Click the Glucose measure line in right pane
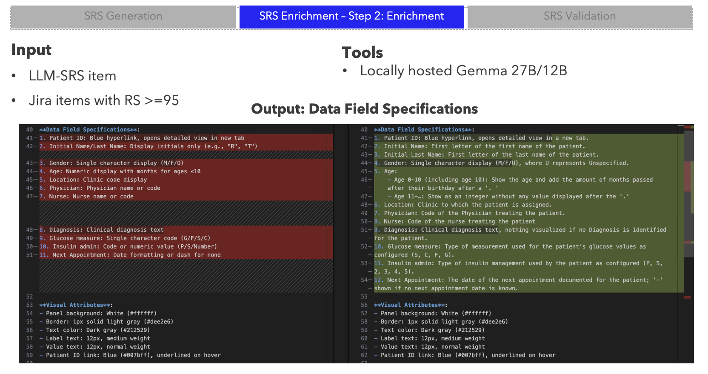 tap(510, 247)
